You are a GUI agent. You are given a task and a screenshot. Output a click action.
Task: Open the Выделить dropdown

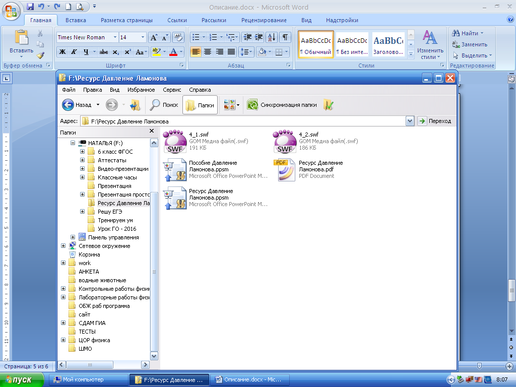pyautogui.click(x=472, y=55)
